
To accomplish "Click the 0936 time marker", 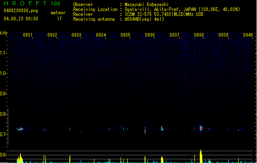I will click(150, 35).
